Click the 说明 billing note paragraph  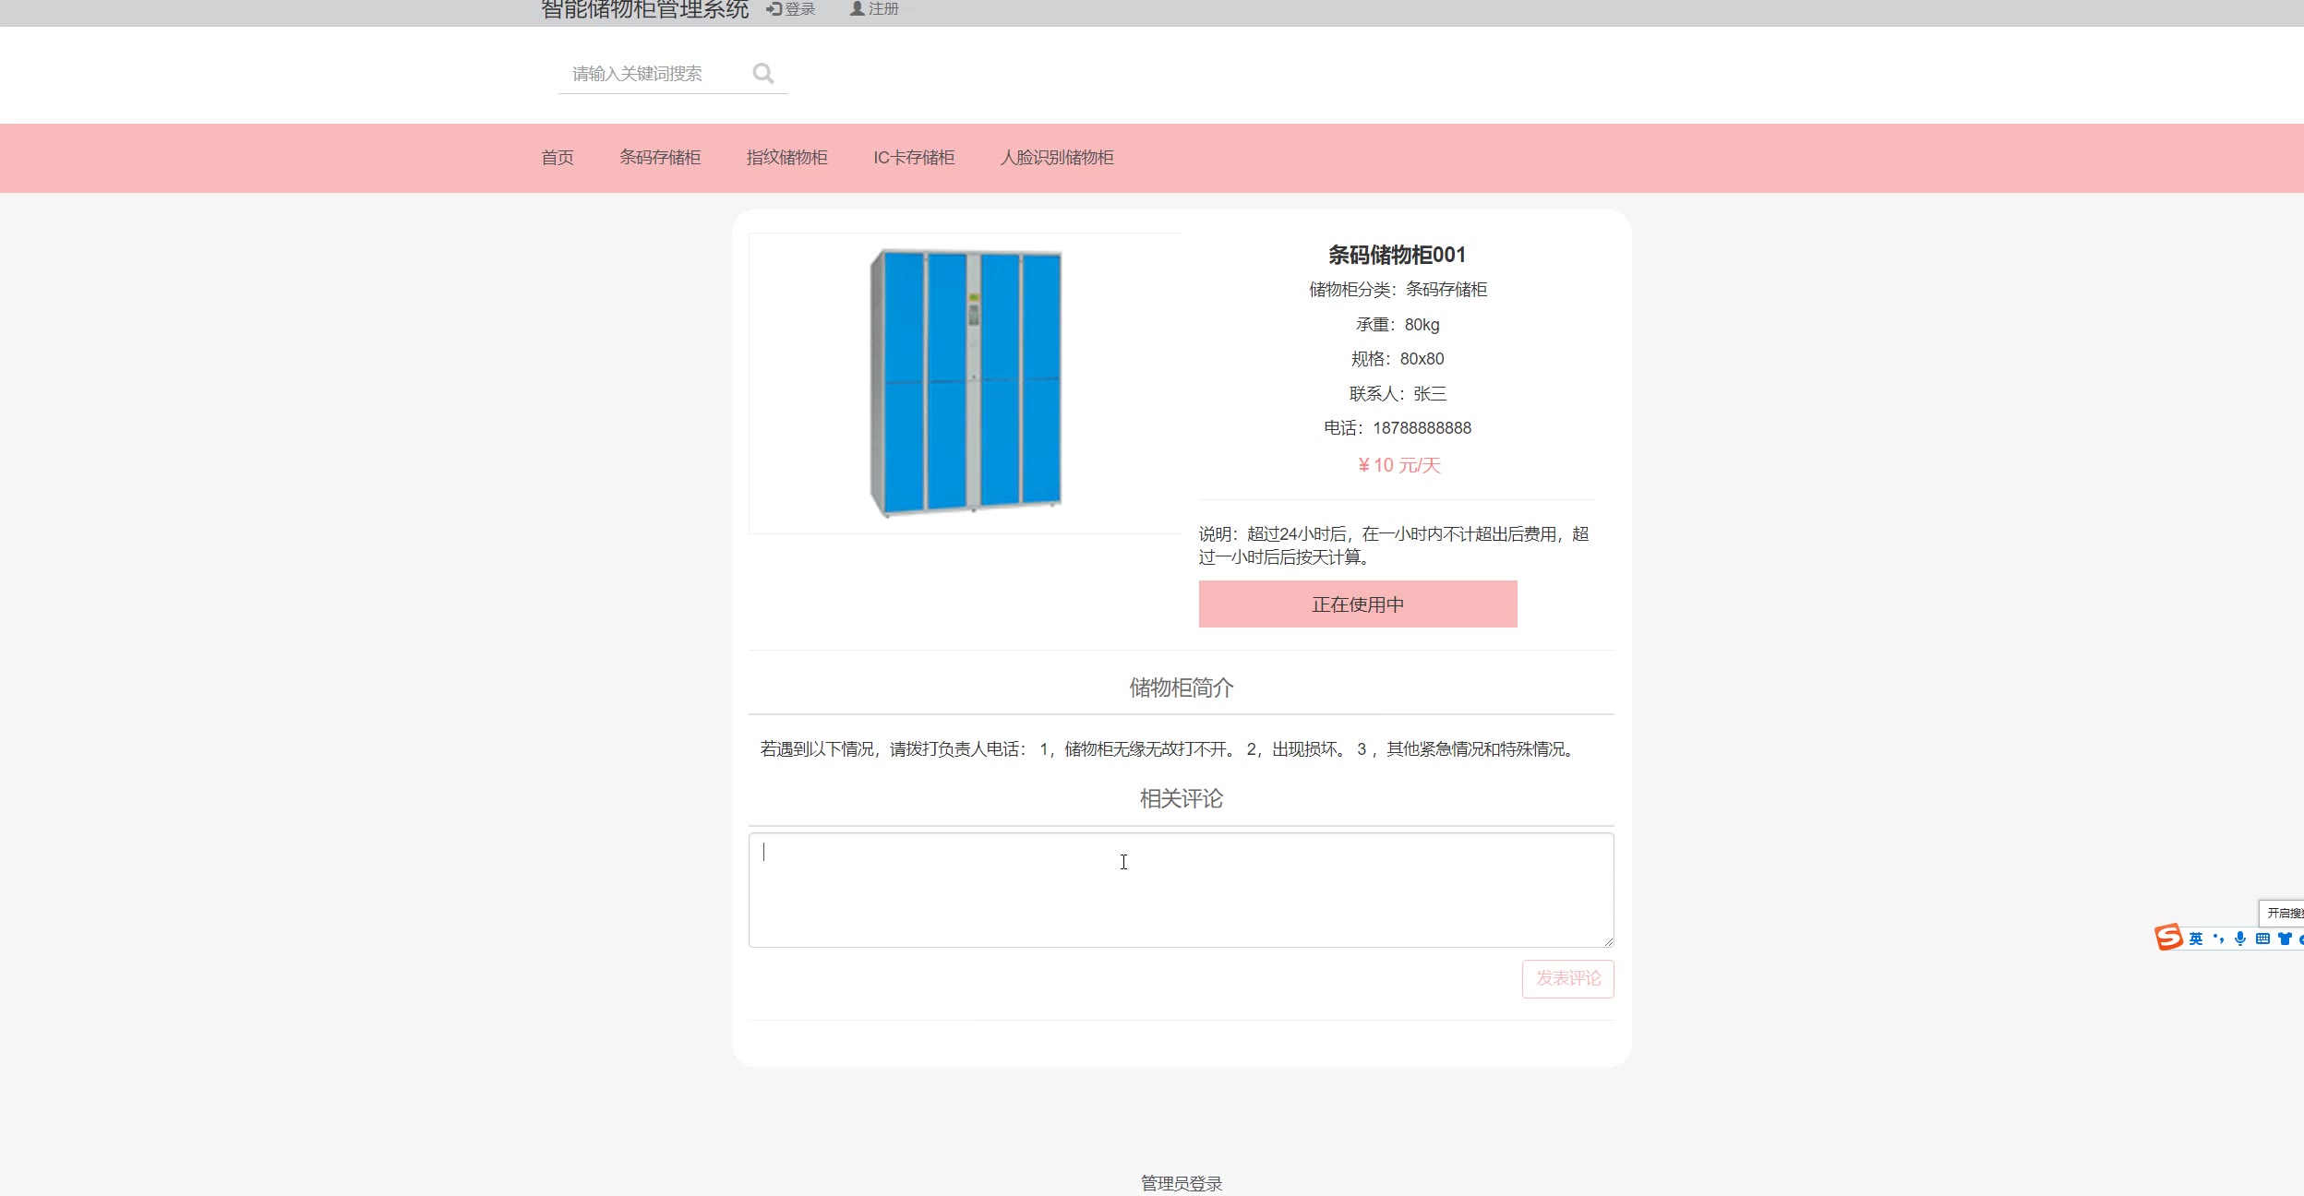(1395, 545)
